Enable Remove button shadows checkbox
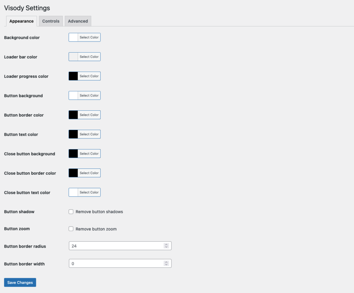The width and height of the screenshot is (354, 293). click(x=71, y=212)
